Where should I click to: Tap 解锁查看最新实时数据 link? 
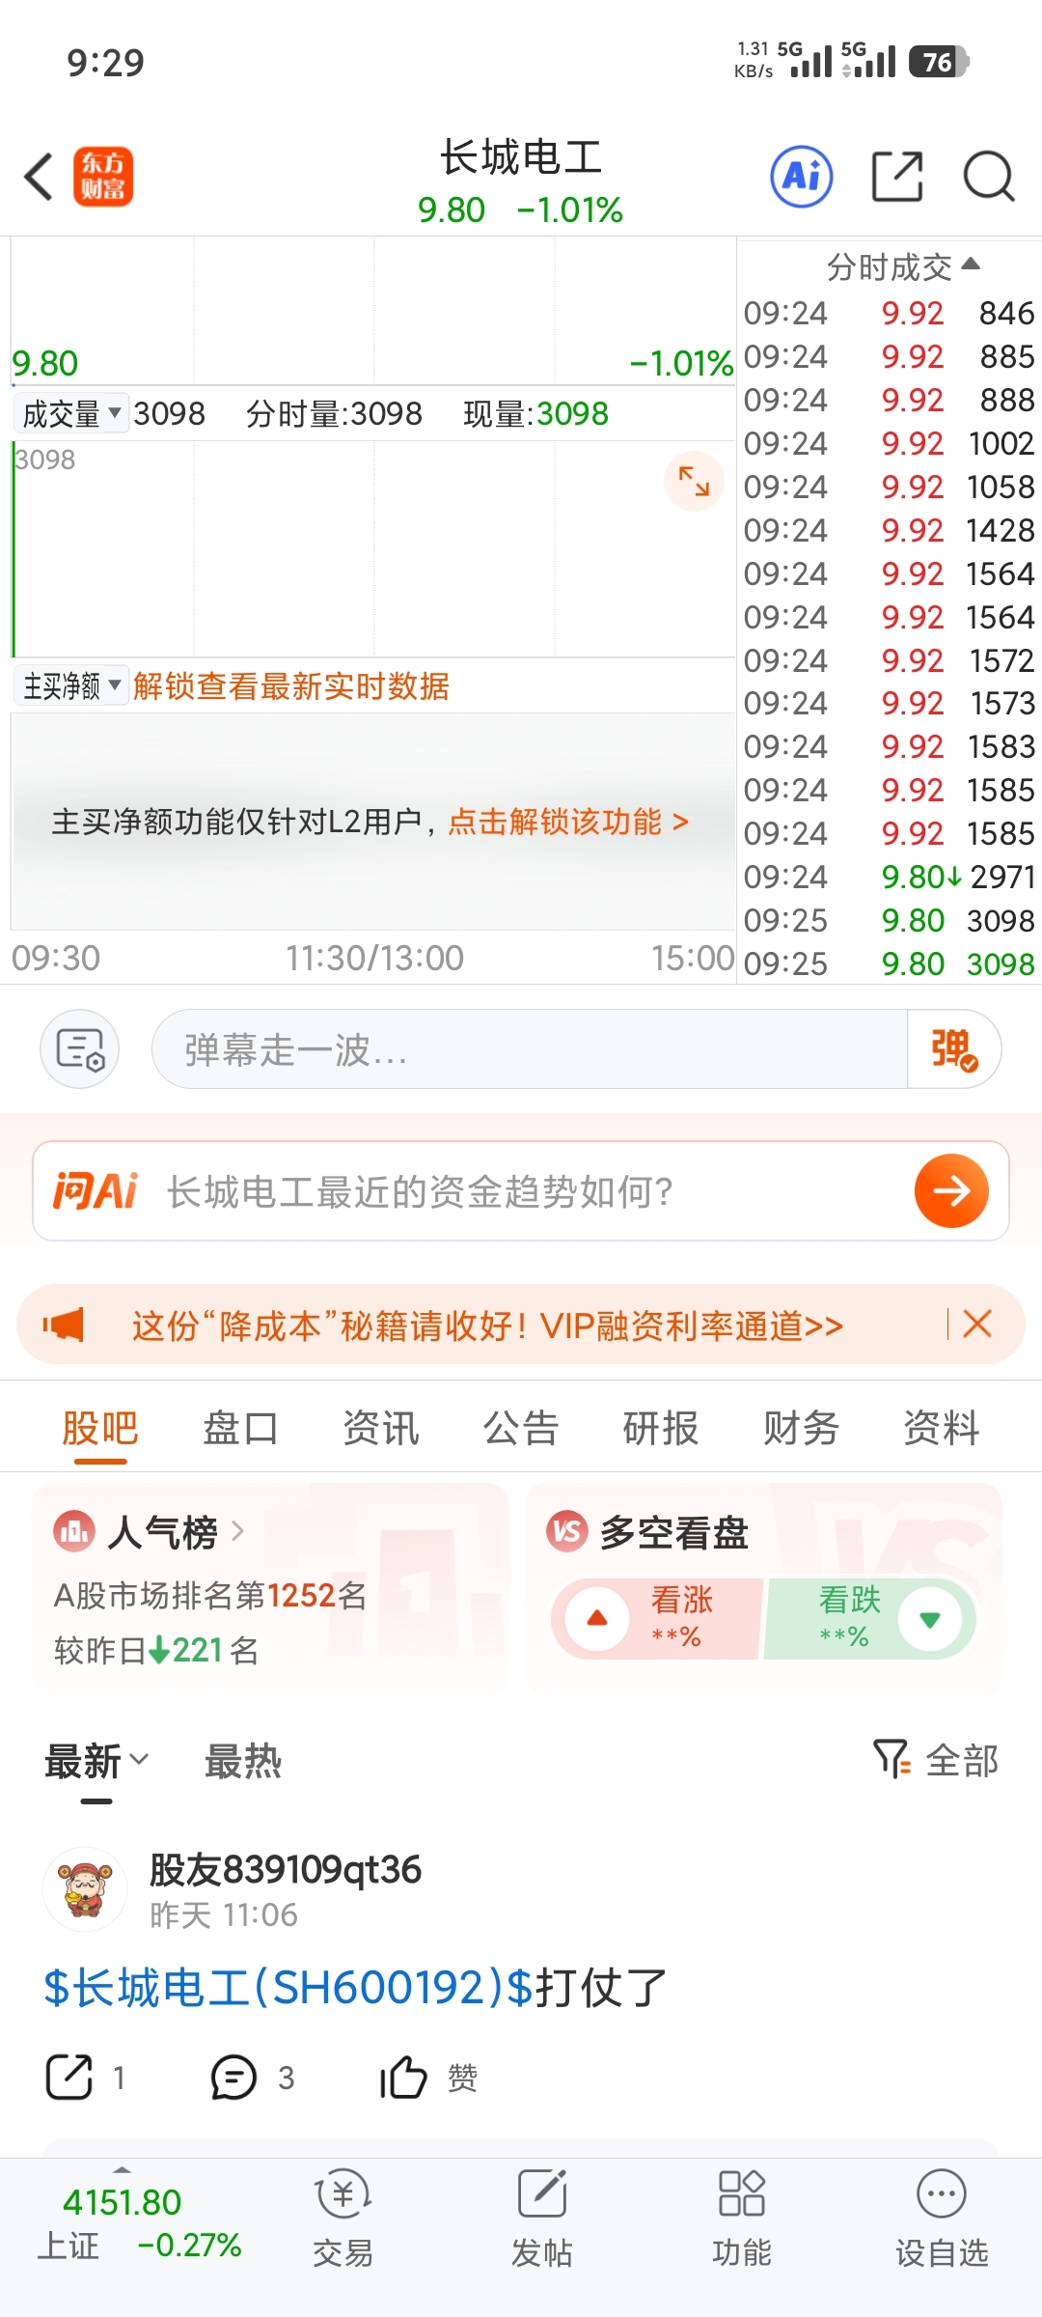(291, 686)
